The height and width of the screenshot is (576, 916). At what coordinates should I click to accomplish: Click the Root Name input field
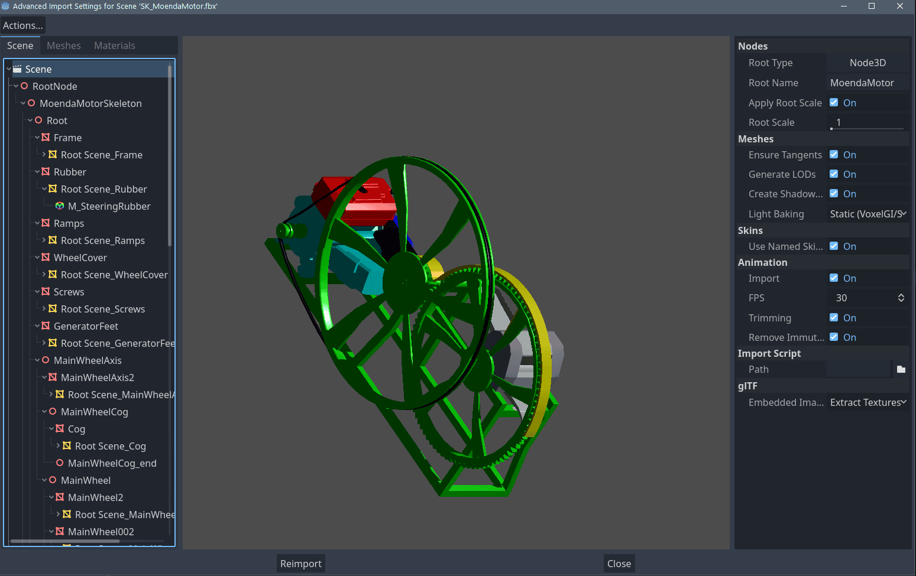point(867,83)
